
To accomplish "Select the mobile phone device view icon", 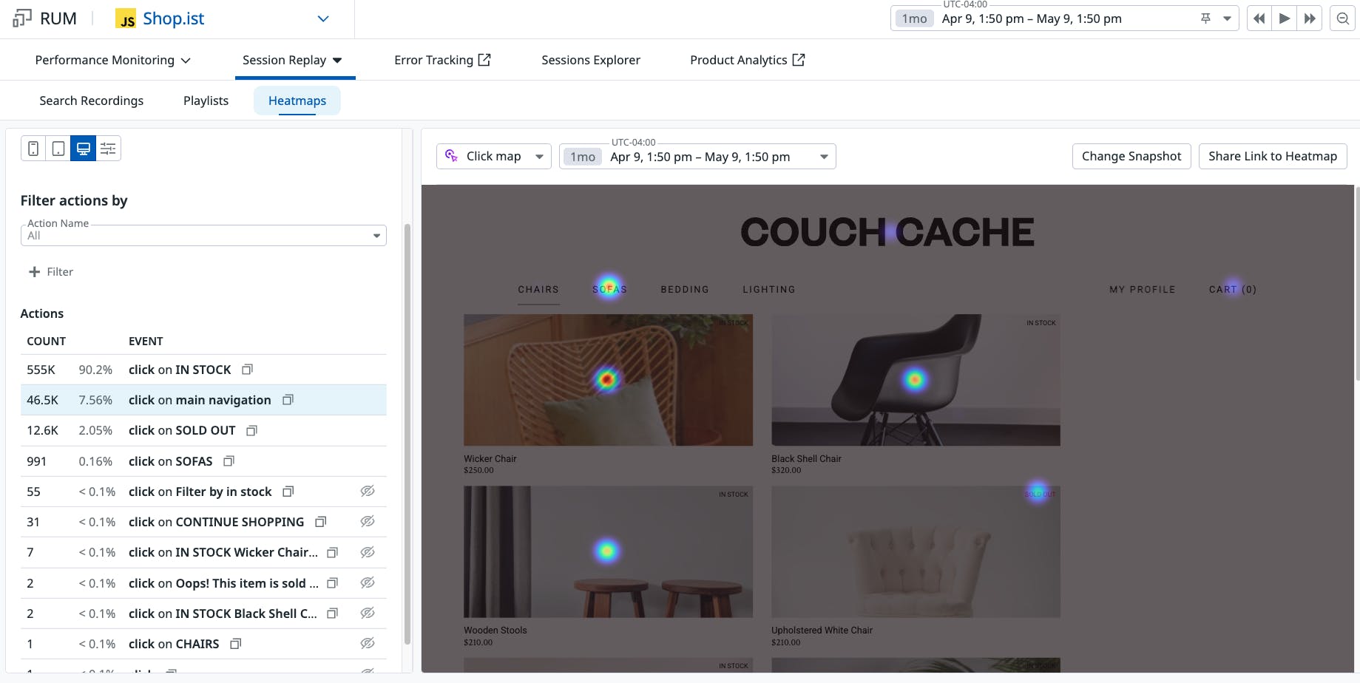I will pos(33,149).
